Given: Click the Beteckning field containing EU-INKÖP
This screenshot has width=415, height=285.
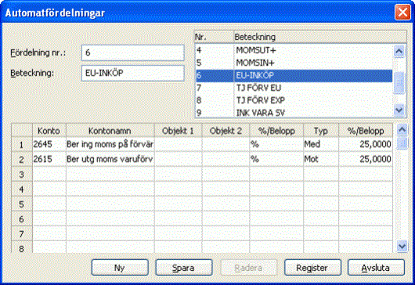Looking at the screenshot, I should coord(133,73).
